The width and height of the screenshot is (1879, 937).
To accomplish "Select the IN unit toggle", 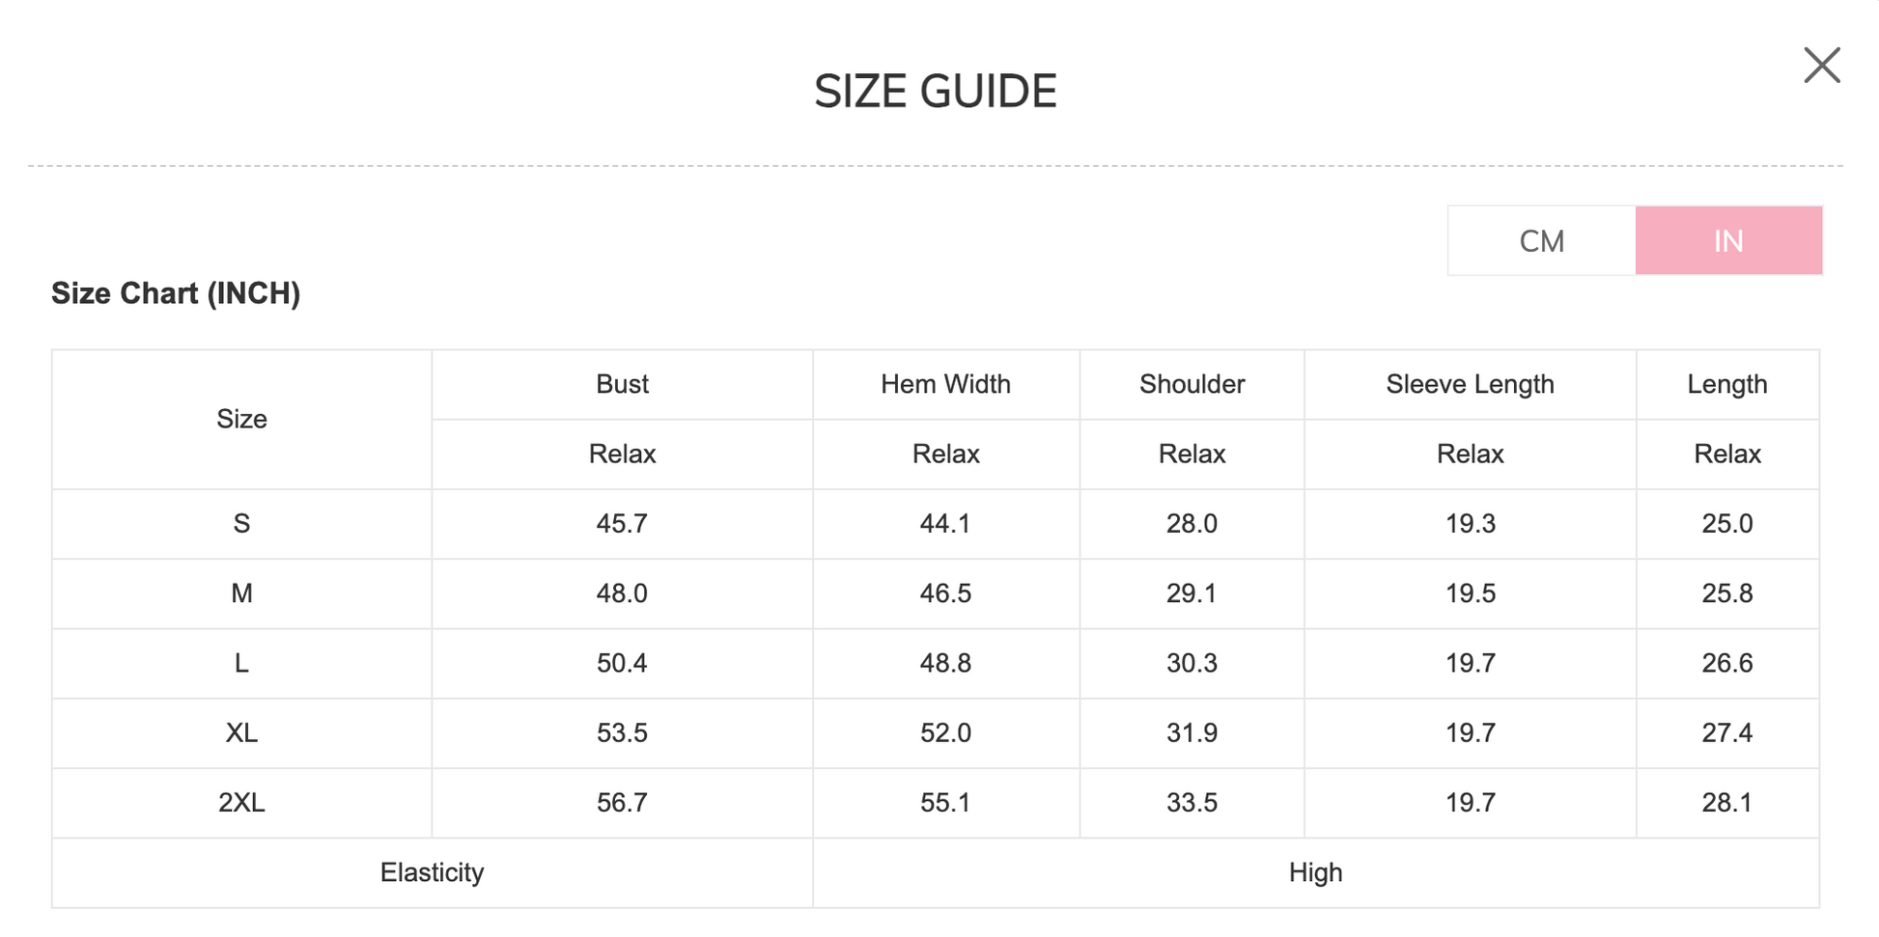I will point(1728,240).
